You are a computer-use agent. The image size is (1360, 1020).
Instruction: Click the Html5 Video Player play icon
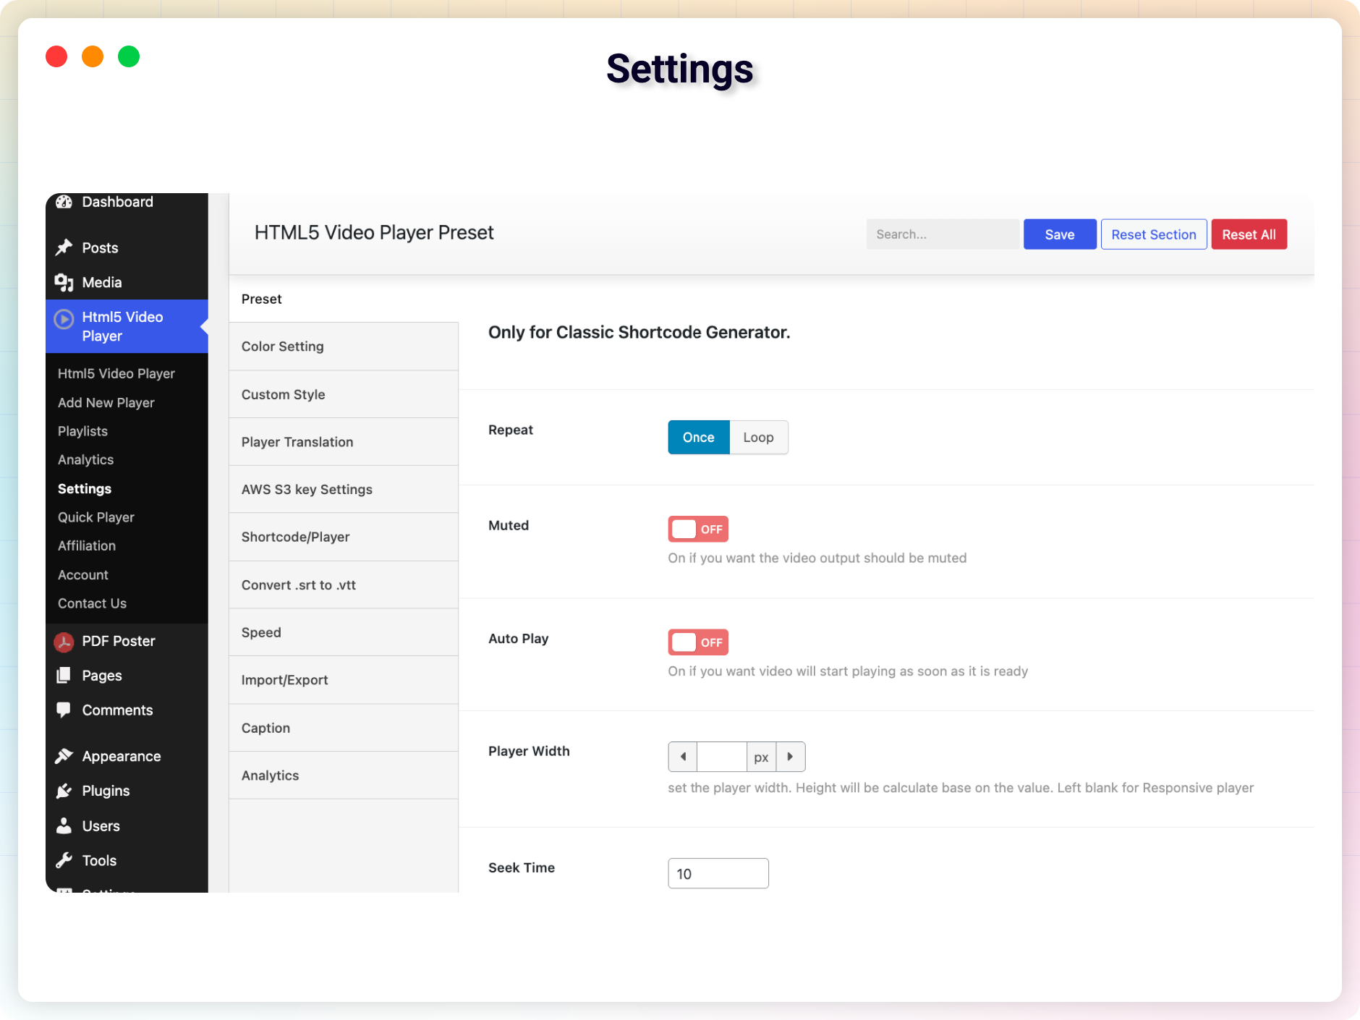click(64, 319)
